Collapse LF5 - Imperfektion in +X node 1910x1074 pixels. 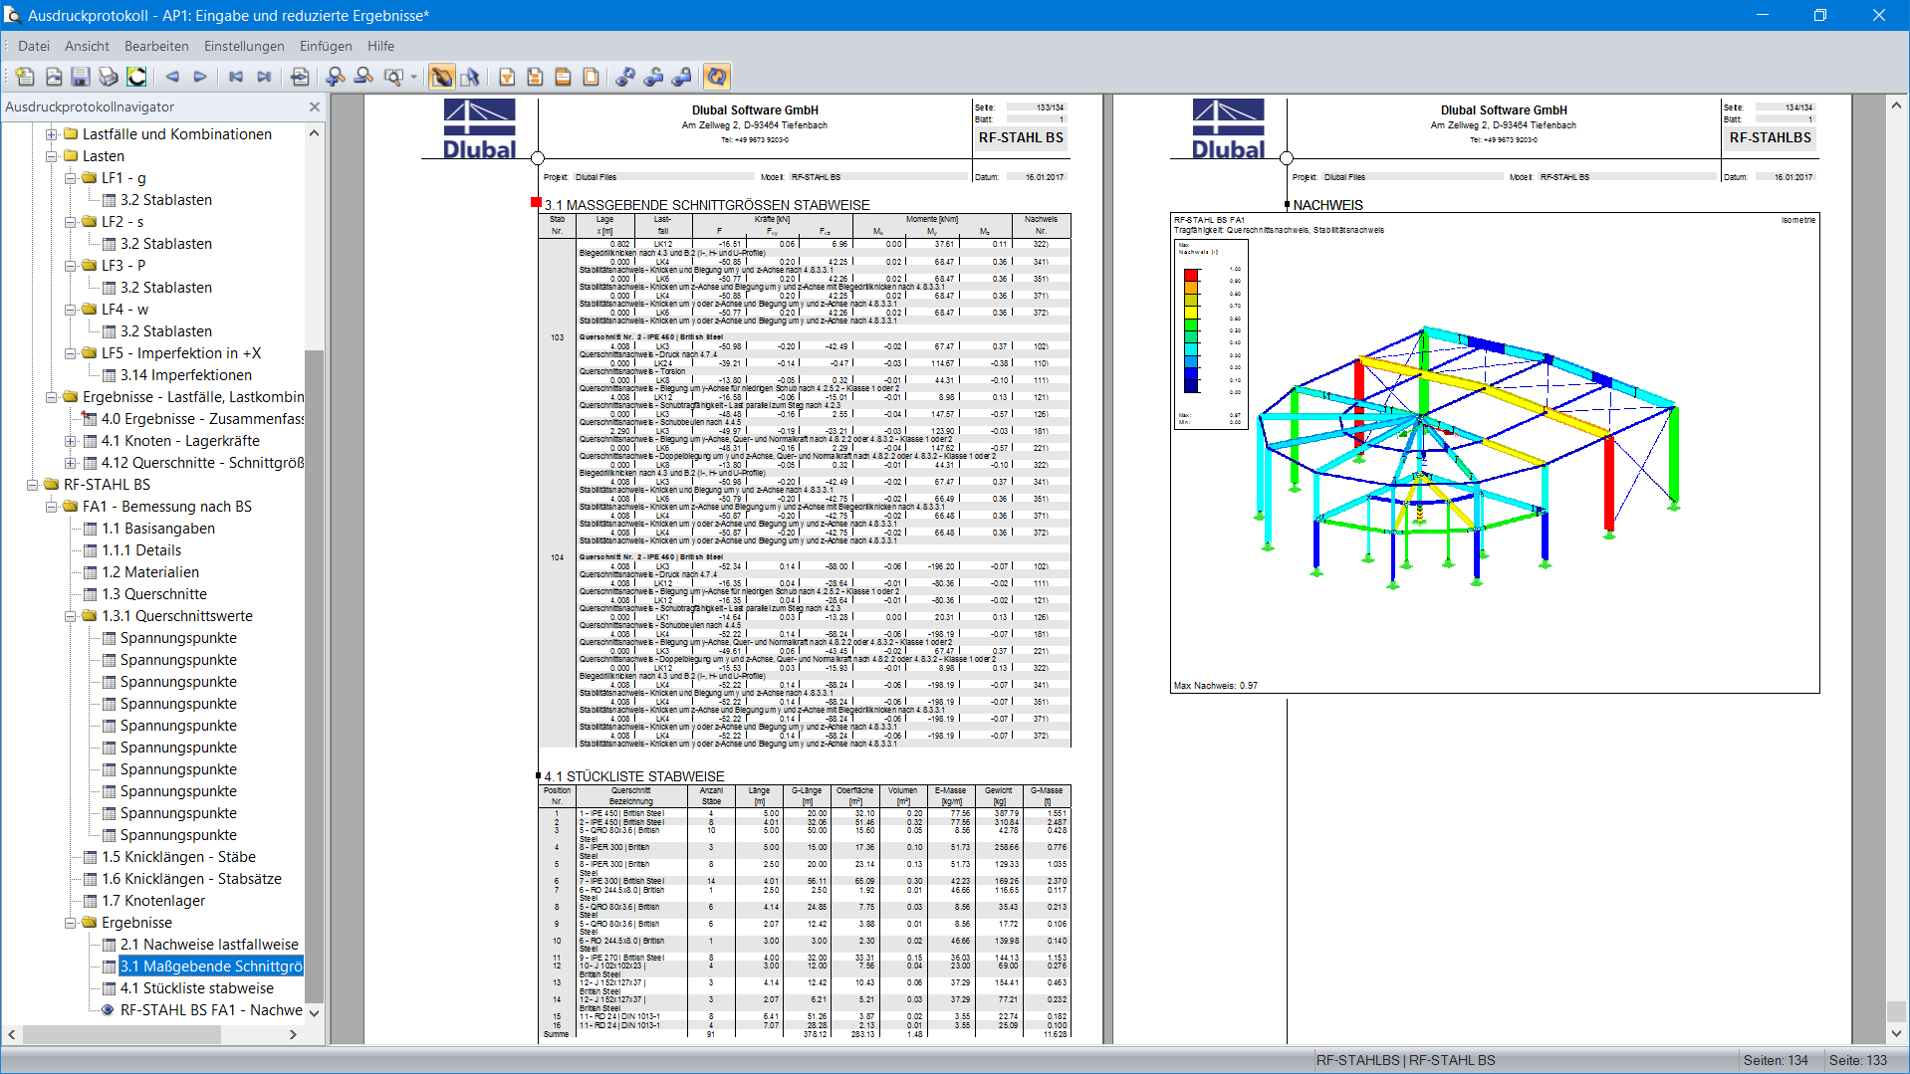(x=70, y=353)
